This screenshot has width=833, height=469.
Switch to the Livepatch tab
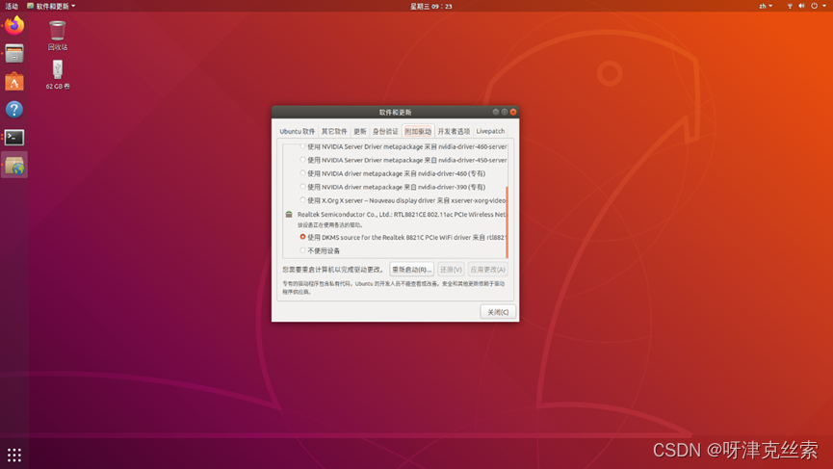point(490,131)
